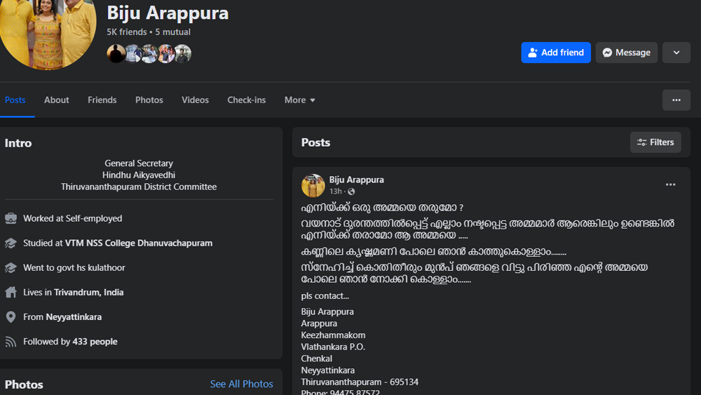Click the public globe icon on post
This screenshot has width=701, height=395.
point(351,192)
